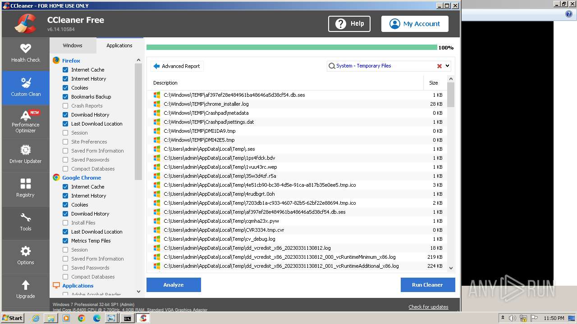
Task: Collapse the Firefox category
Action: click(71, 61)
